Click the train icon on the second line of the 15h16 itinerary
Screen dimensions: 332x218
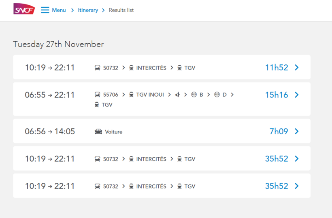click(96, 104)
